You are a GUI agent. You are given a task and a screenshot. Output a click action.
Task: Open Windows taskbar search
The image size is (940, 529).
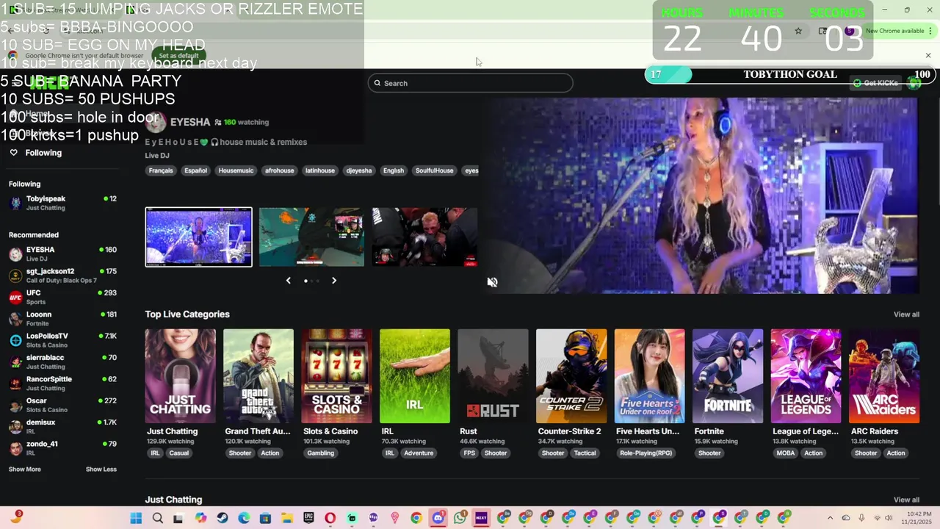157,518
